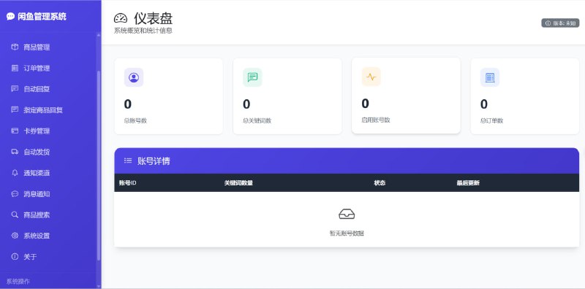Click the message icon on 总关键词数 card
Screen dimensions: 585x289
coord(252,77)
